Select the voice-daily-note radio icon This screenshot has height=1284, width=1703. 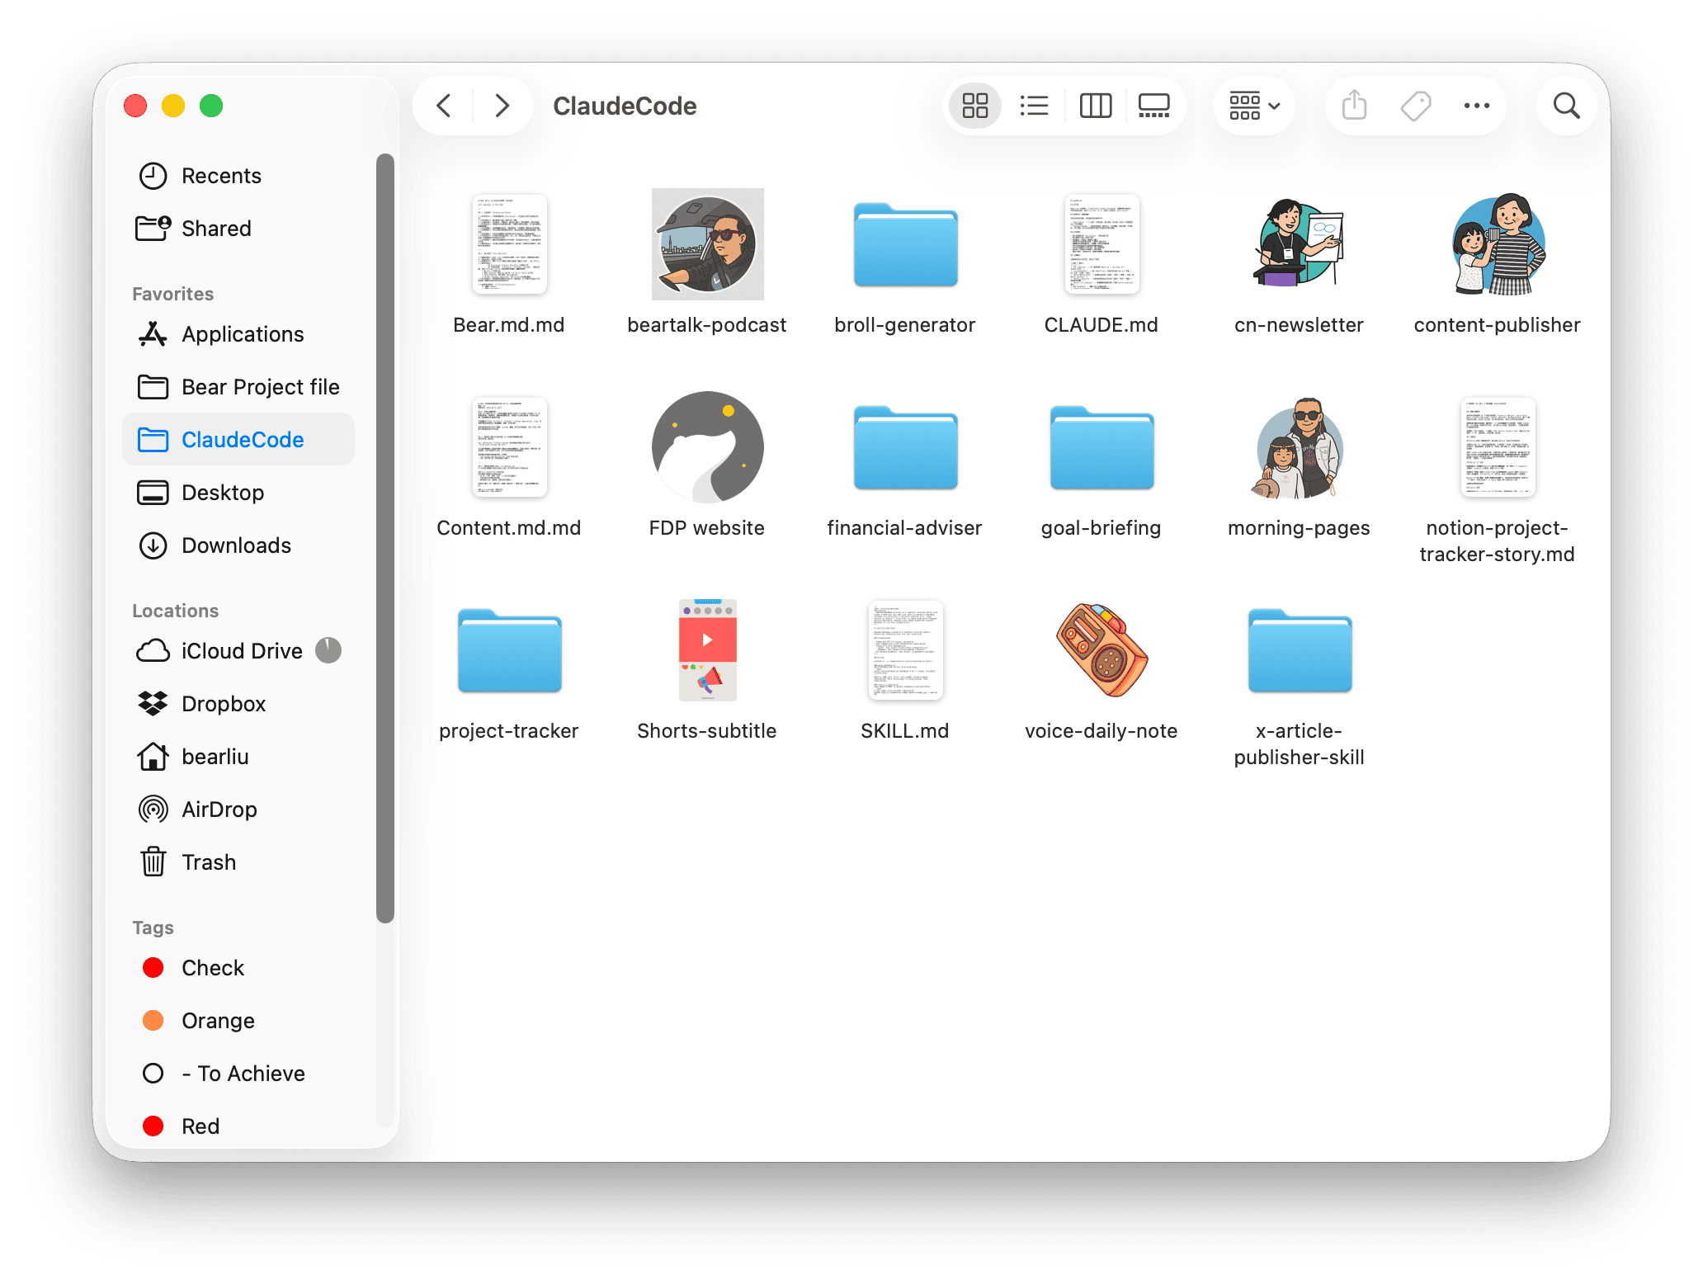[x=1101, y=651]
